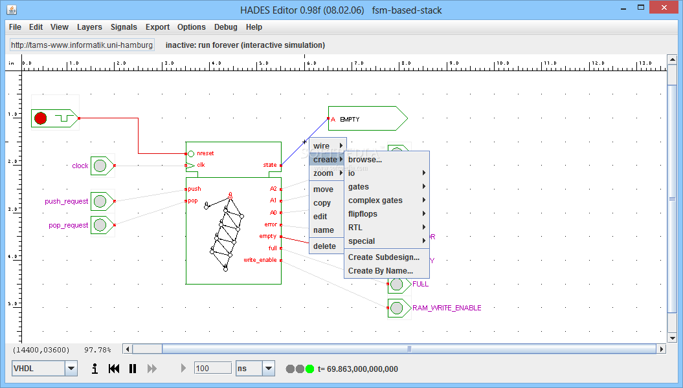Click the horizontal scrollbar thumb
The height and width of the screenshot is (388, 683).
coord(409,349)
